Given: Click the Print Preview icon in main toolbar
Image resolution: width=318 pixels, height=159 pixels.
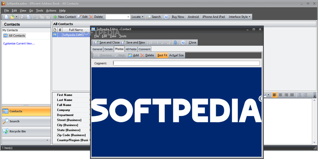Looking at the screenshot, I should [x=28, y=17].
